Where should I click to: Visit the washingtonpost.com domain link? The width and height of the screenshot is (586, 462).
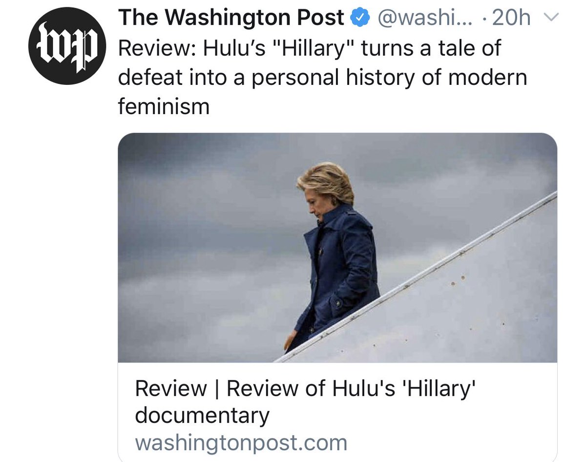[241, 443]
